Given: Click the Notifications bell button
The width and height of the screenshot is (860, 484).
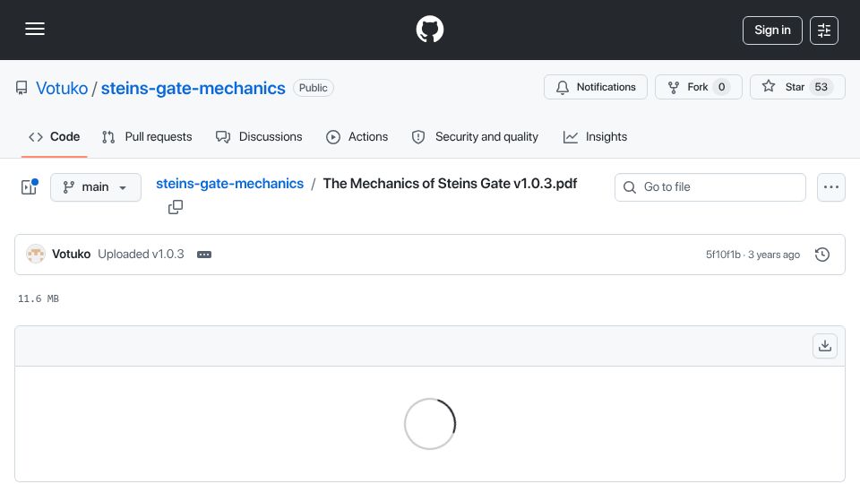Looking at the screenshot, I should tap(596, 87).
